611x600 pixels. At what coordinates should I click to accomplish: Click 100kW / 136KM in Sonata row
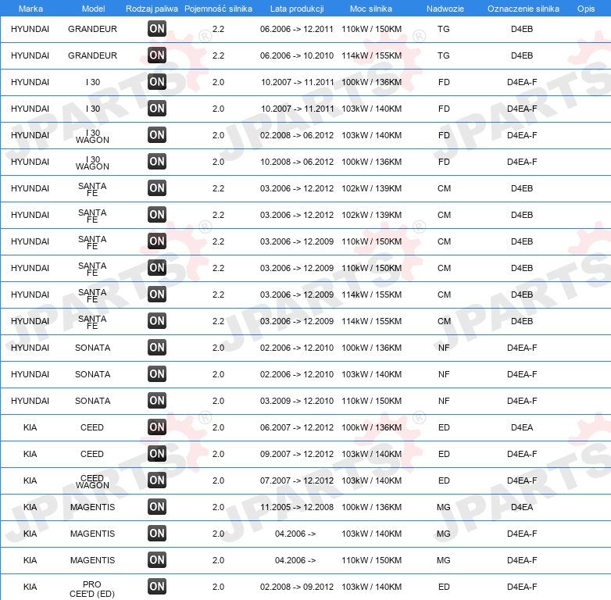point(371,348)
